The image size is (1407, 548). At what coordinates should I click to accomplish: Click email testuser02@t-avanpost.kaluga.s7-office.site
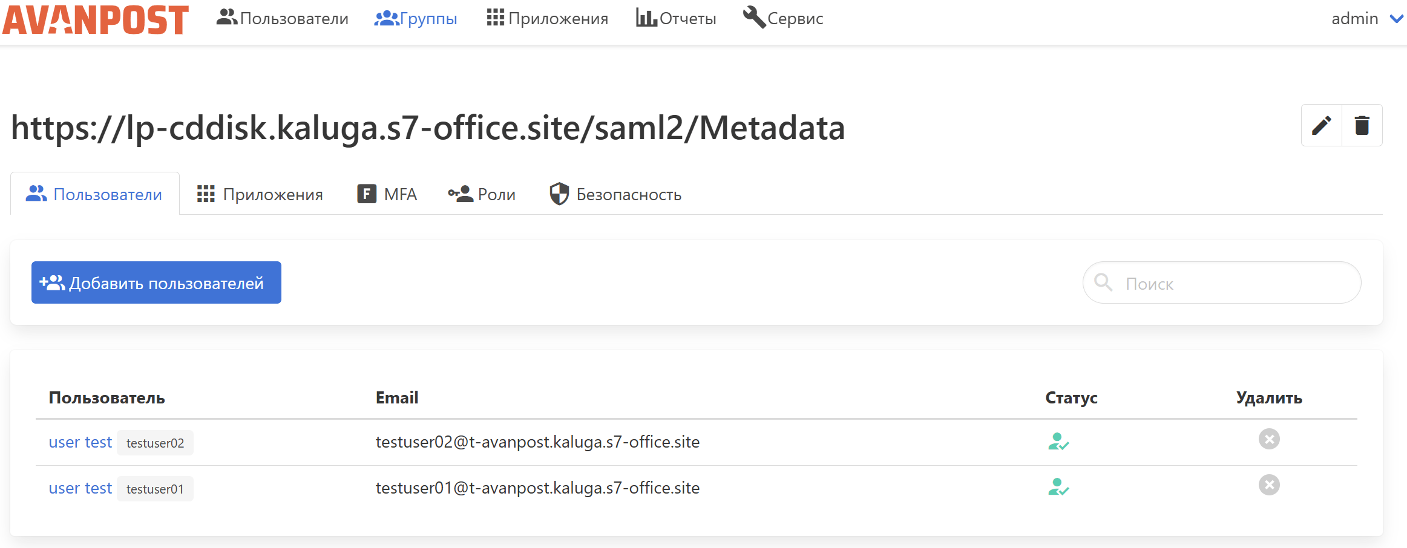537,442
